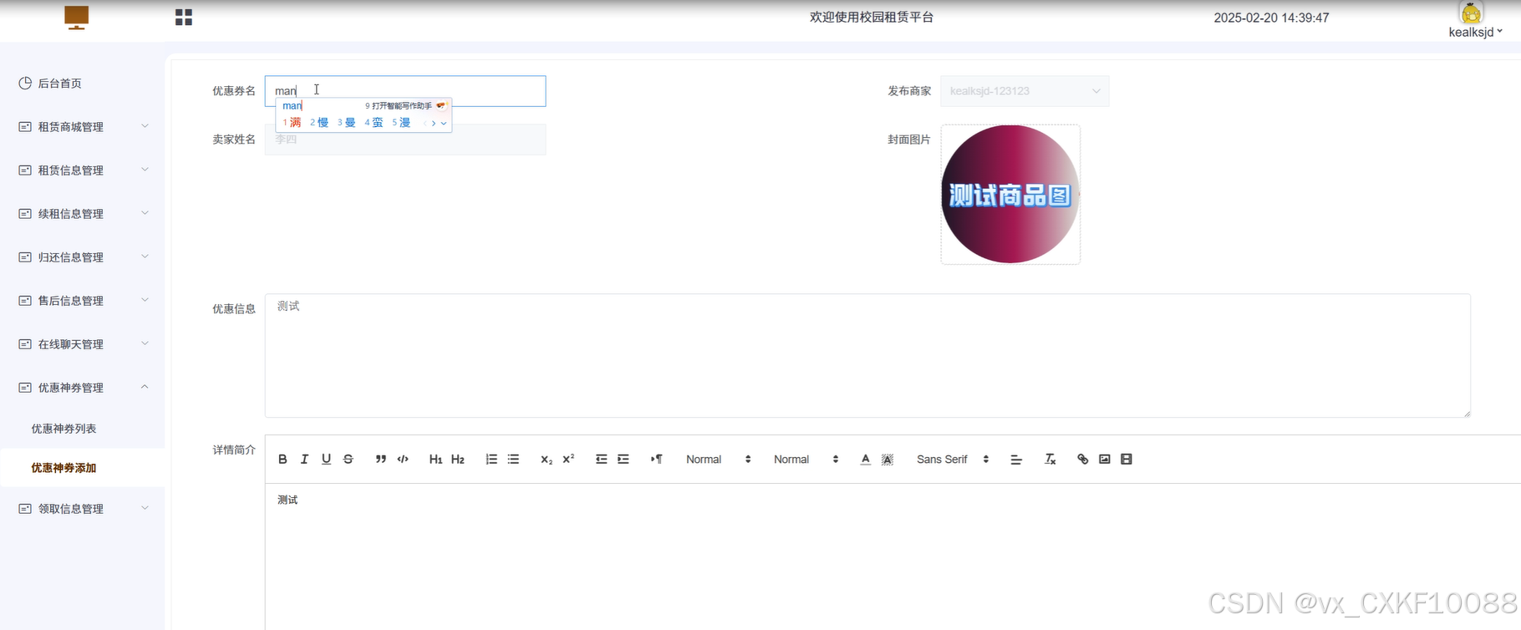Image resolution: width=1521 pixels, height=630 pixels.
Task: Open the 发布商家 merchant dropdown
Action: click(1025, 91)
